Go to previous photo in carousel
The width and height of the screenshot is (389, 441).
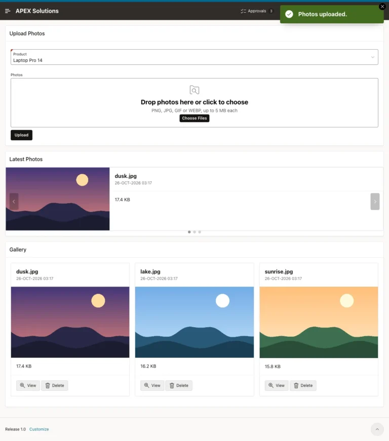pyautogui.click(x=14, y=202)
